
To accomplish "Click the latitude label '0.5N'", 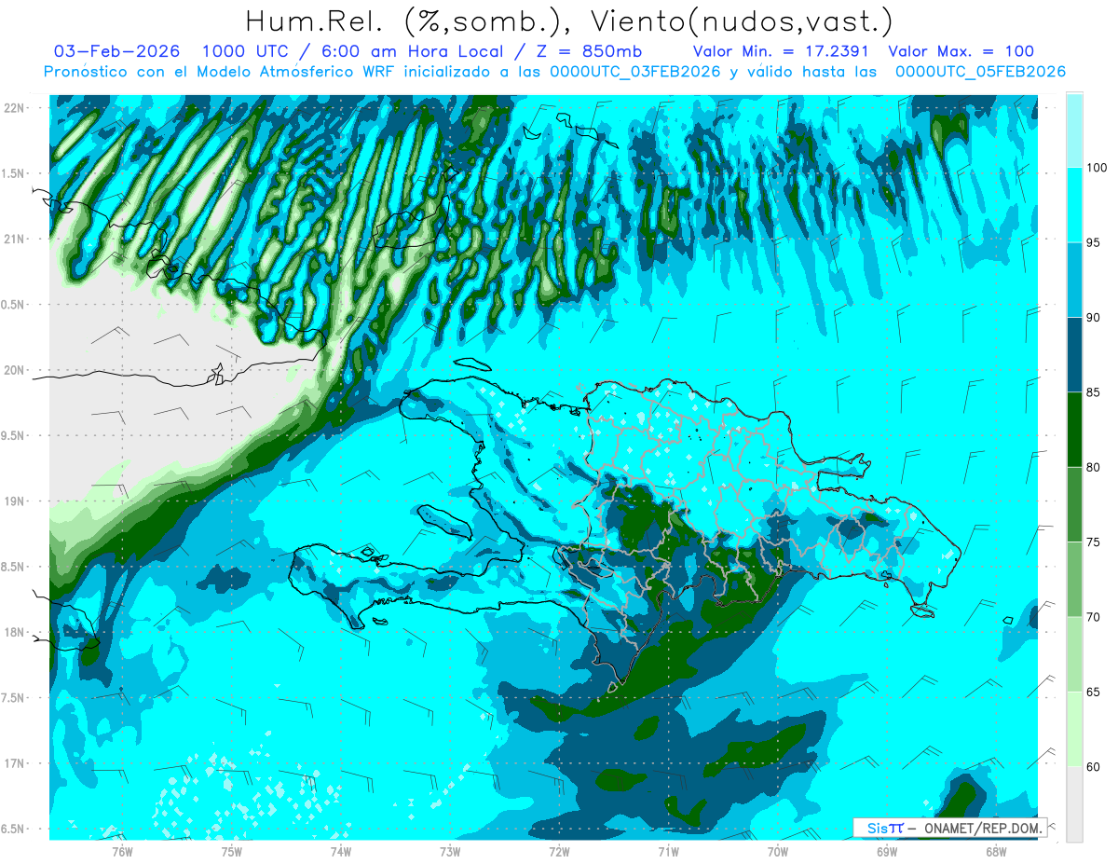I will tap(14, 305).
